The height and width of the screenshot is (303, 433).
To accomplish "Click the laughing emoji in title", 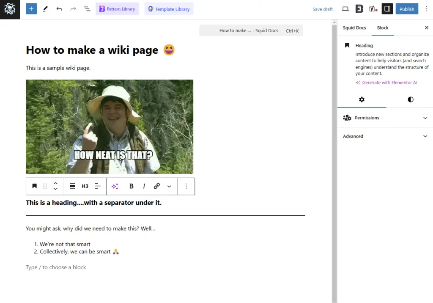I will coord(169,50).
